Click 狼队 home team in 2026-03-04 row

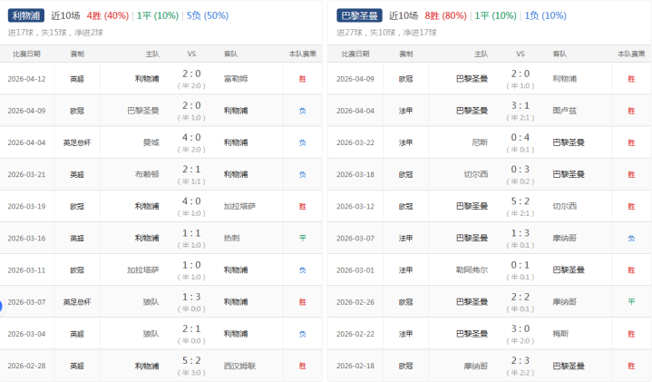pyautogui.click(x=151, y=334)
